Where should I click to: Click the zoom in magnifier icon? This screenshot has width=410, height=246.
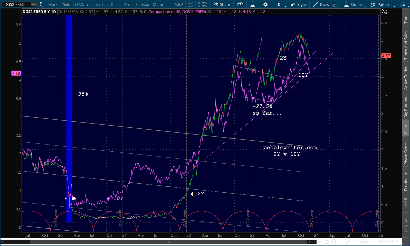334,242
